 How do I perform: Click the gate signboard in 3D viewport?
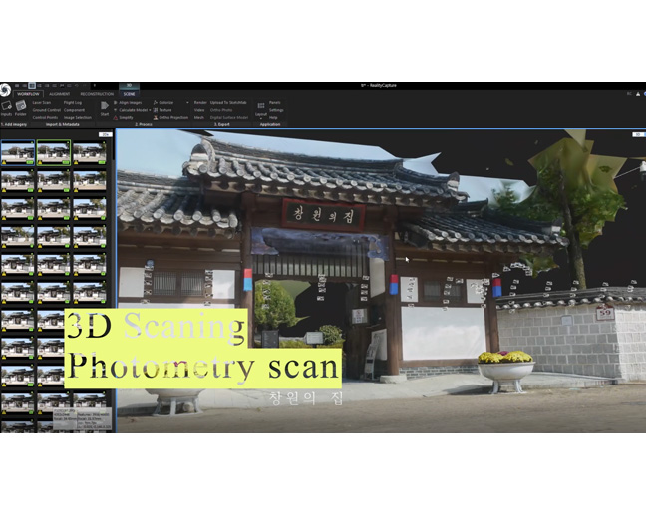(x=323, y=215)
